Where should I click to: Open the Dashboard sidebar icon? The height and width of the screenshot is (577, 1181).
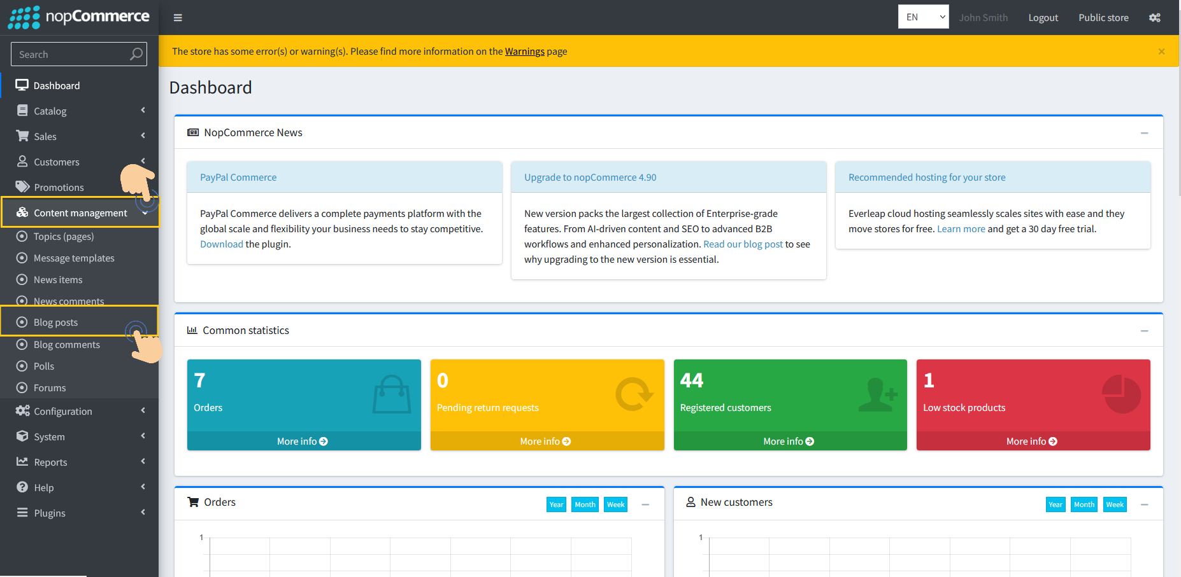[23, 85]
